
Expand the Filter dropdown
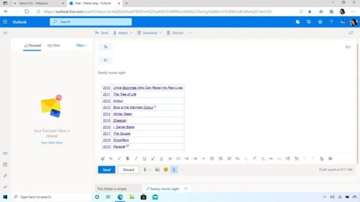coord(82,46)
